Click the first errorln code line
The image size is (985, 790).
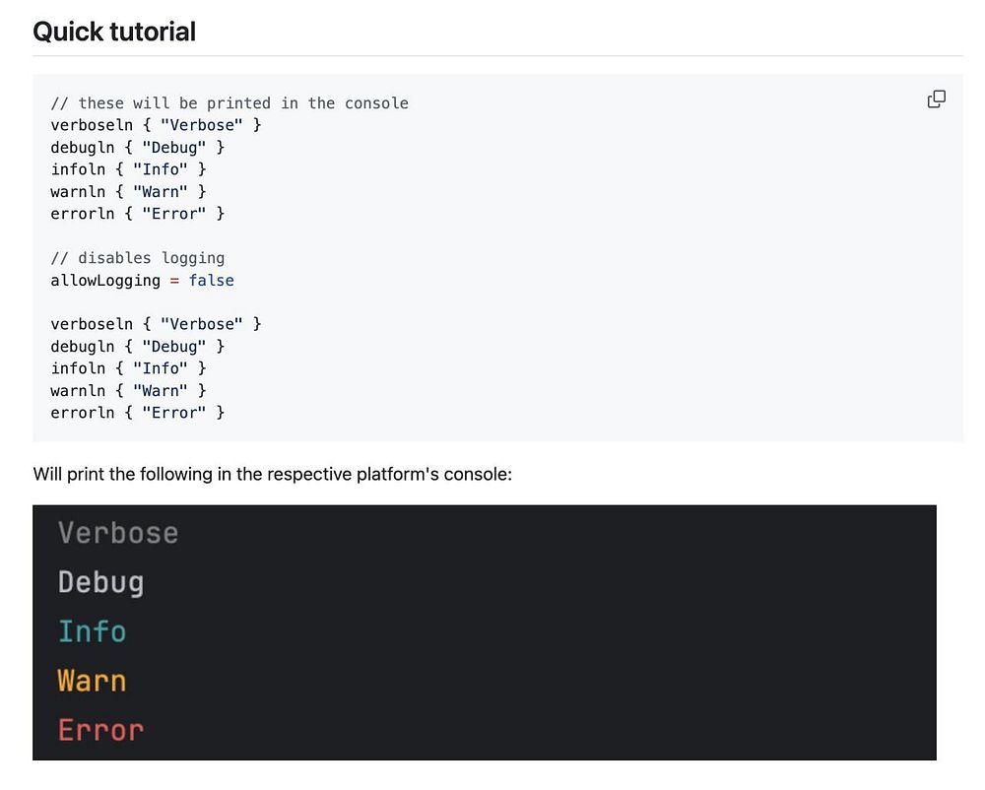[138, 213]
